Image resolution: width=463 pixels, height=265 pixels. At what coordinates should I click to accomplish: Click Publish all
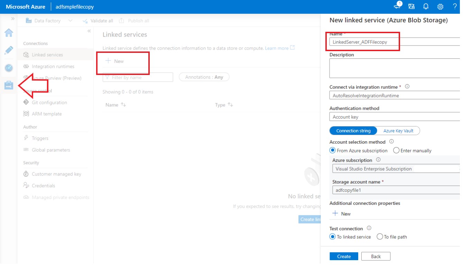point(134,21)
